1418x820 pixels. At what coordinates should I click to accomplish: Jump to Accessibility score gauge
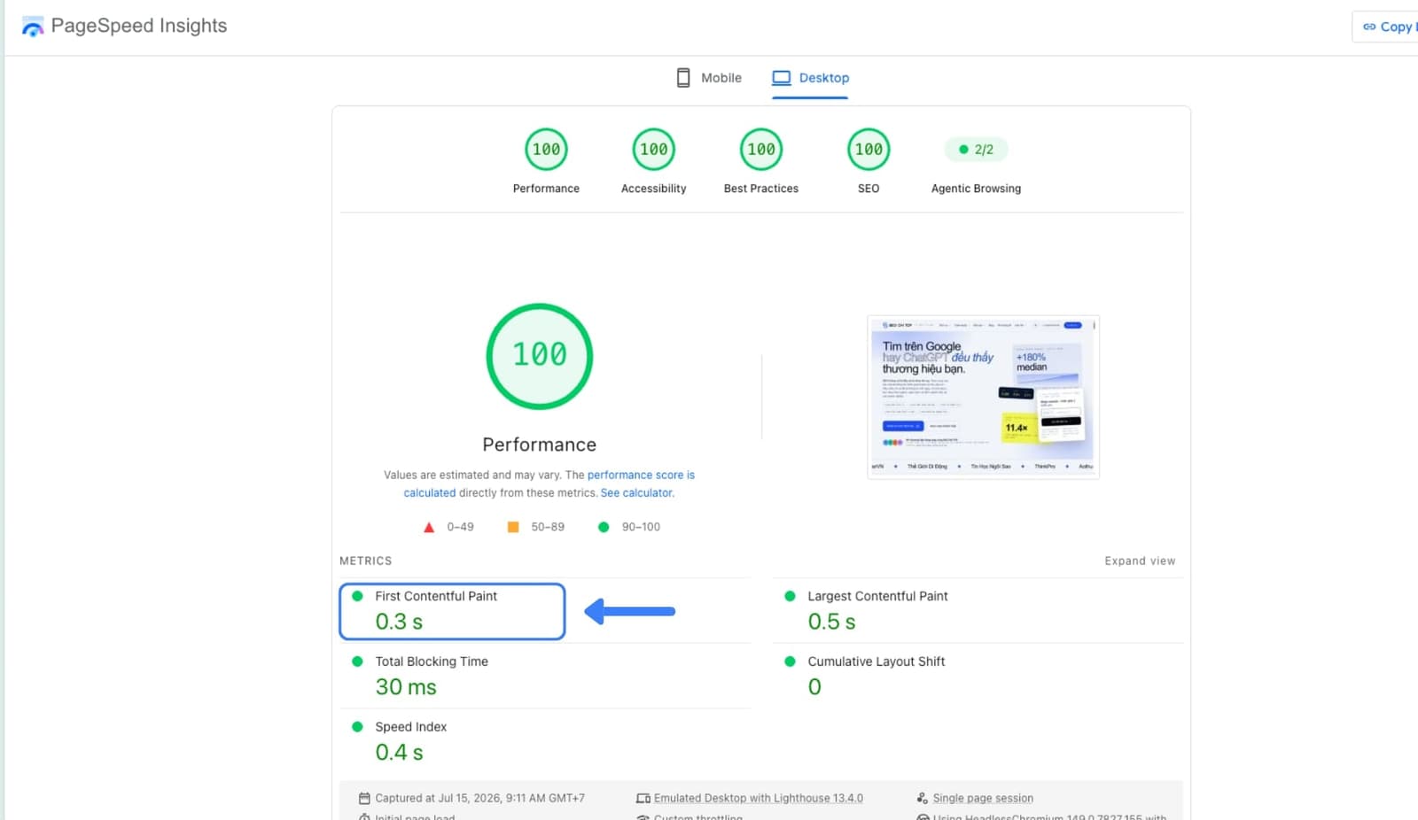pos(653,150)
